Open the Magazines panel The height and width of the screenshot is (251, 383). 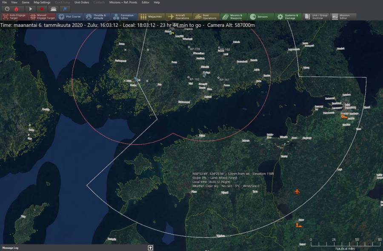coord(151,17)
